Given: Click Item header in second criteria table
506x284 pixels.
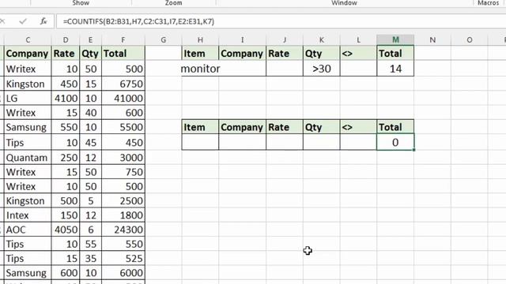Looking at the screenshot, I should (x=200, y=127).
